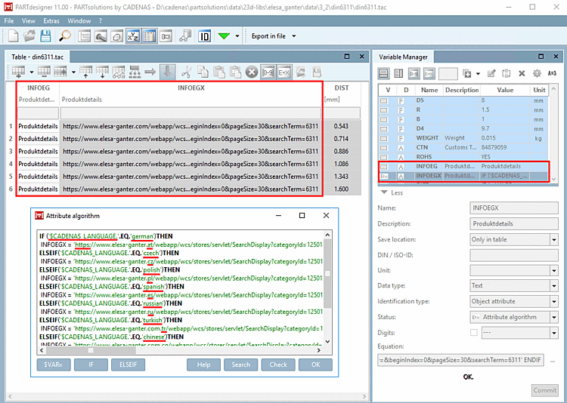Click the A=3 icon in Variable Manager
Viewport: 567px width, 403px height.
[552, 73]
